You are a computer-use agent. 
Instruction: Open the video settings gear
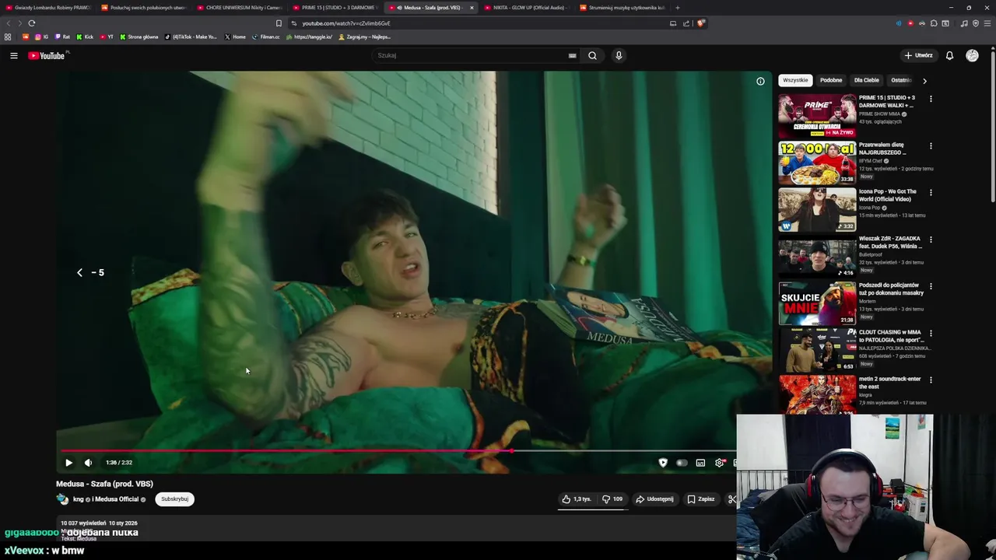coord(720,463)
